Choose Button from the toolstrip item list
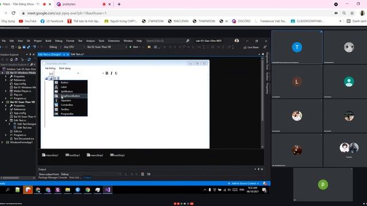This screenshot has width=367, height=206. [x=71, y=82]
